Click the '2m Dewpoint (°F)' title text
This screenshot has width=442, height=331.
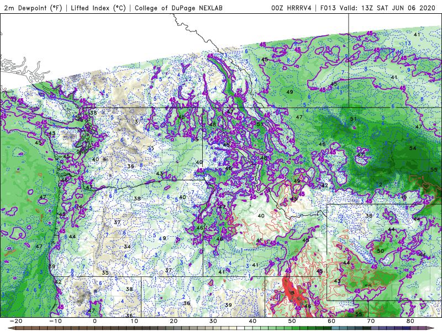tap(33, 8)
